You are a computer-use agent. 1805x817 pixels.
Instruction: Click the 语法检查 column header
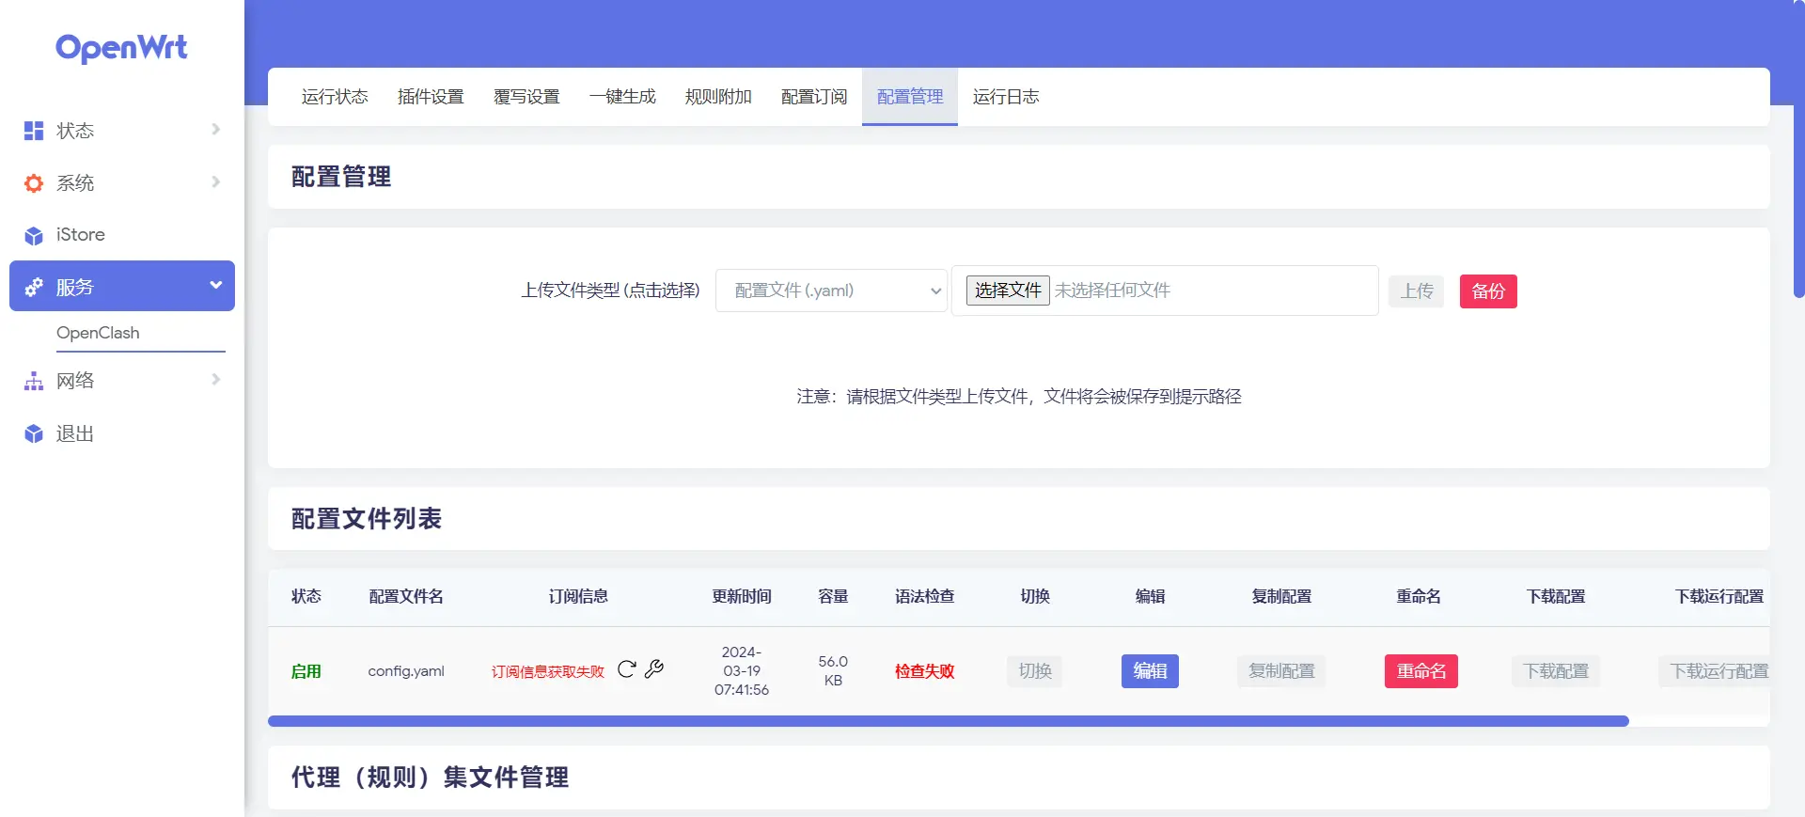(925, 596)
